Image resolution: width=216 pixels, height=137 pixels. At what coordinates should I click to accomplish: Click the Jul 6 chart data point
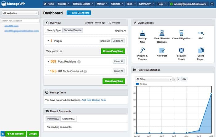tap(211, 94)
